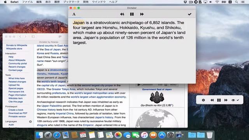This screenshot has width=249, height=140.
Task: Skip forward in the Dictater window toolbar
Action: (x=142, y=14)
